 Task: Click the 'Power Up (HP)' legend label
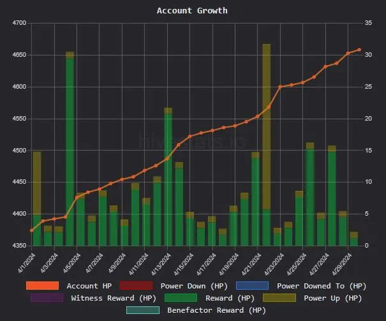coord(333,298)
